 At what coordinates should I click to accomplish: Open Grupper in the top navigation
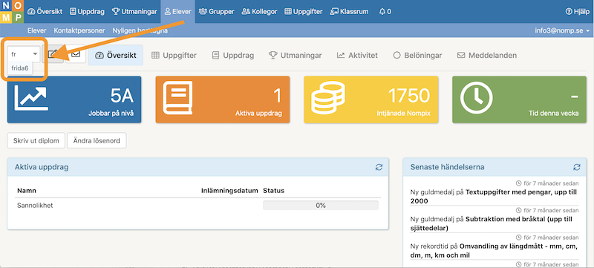click(x=217, y=12)
